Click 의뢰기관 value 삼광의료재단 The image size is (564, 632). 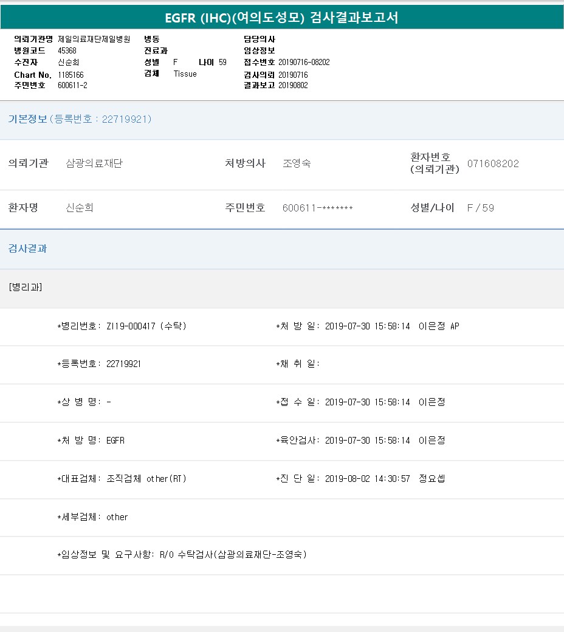pyautogui.click(x=94, y=163)
